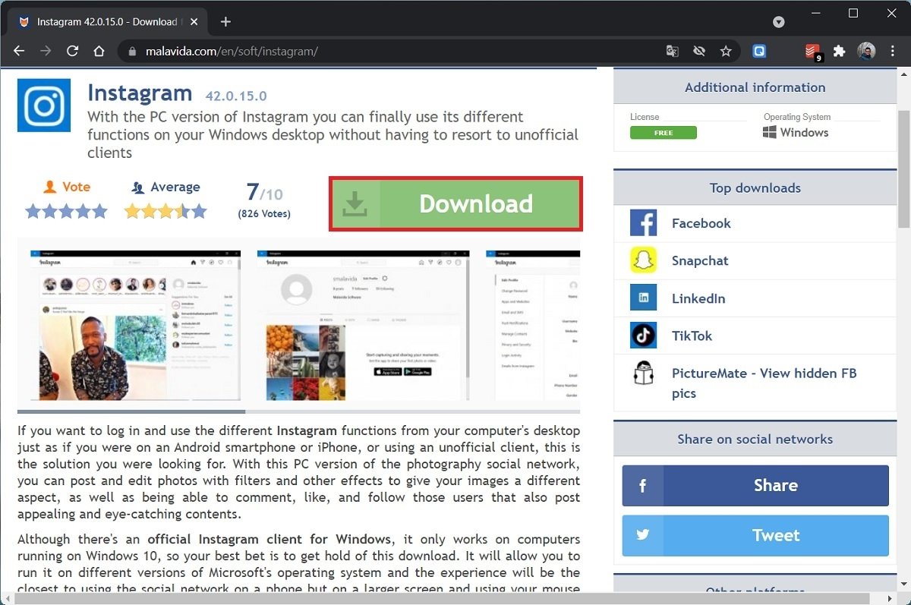Click the browser forward arrow
The width and height of the screenshot is (911, 605).
point(46,51)
